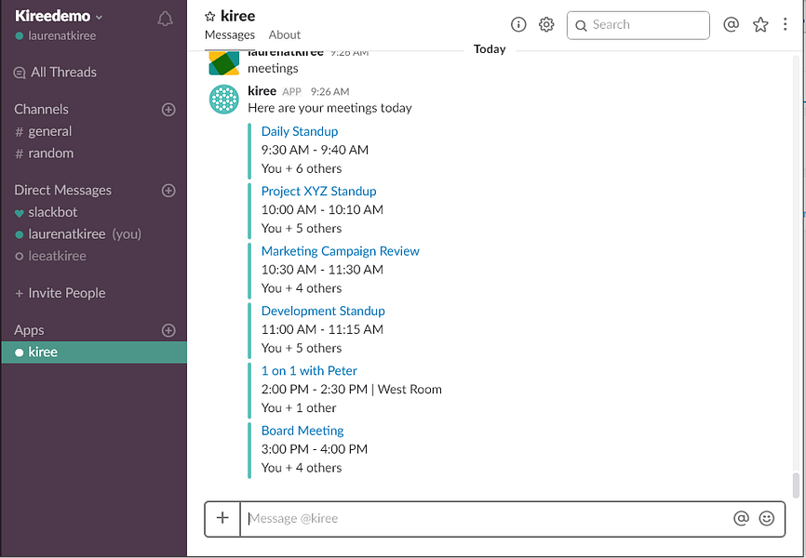Open Kireedemo workspace menu
This screenshot has width=806, height=558.
(59, 16)
